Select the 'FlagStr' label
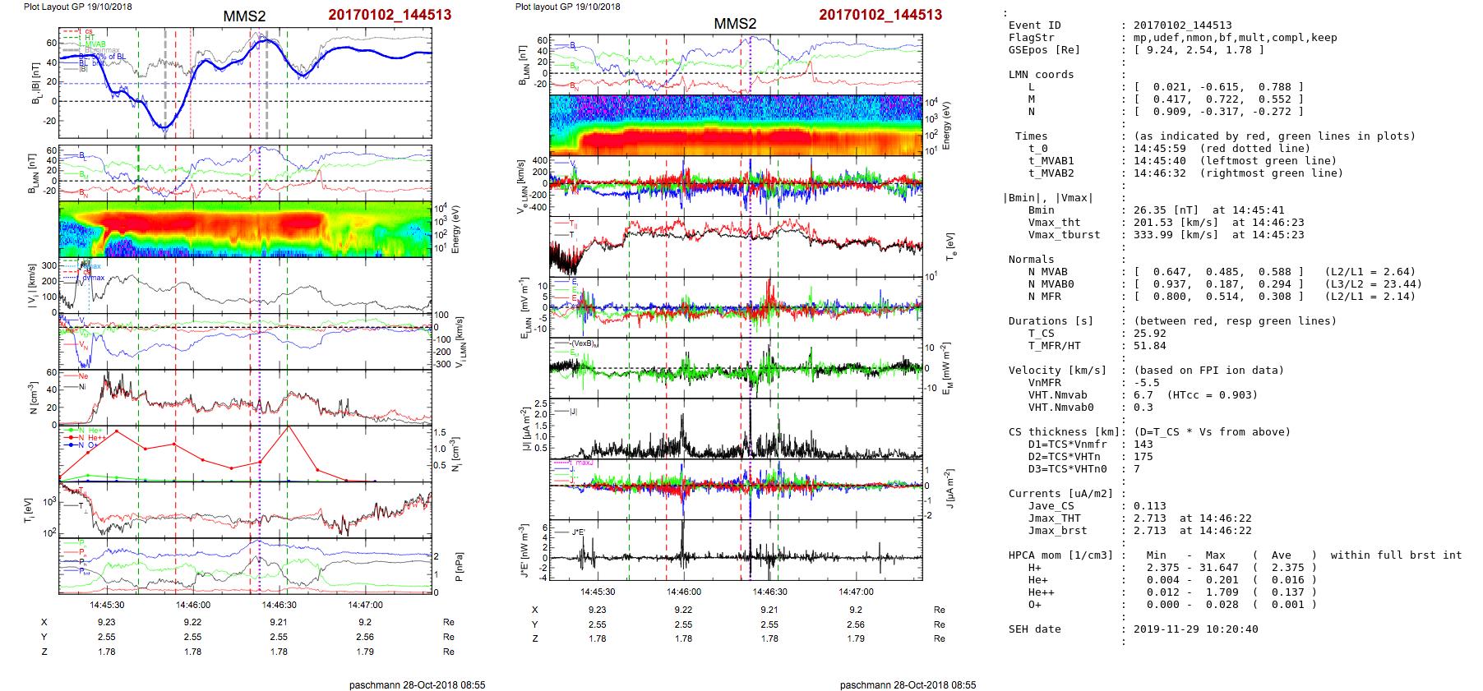The width and height of the screenshot is (1483, 691). pyautogui.click(x=1031, y=38)
